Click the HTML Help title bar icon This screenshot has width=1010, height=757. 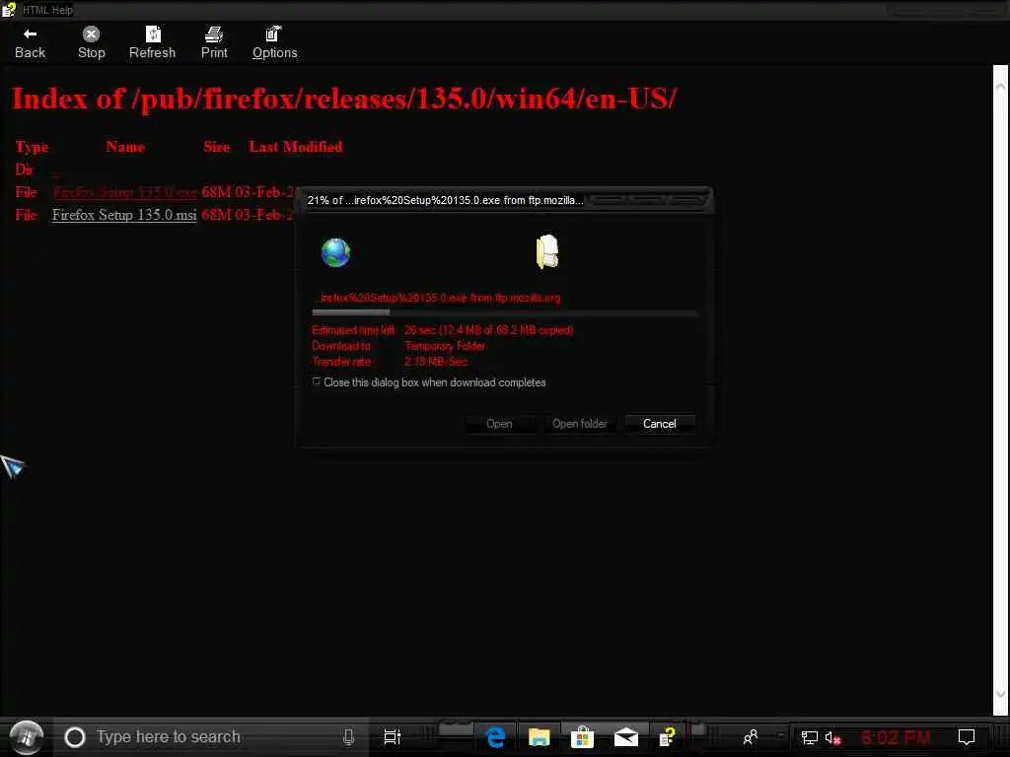point(8,10)
